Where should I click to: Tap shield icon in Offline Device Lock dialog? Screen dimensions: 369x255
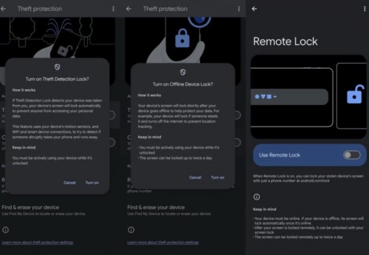pyautogui.click(x=183, y=72)
